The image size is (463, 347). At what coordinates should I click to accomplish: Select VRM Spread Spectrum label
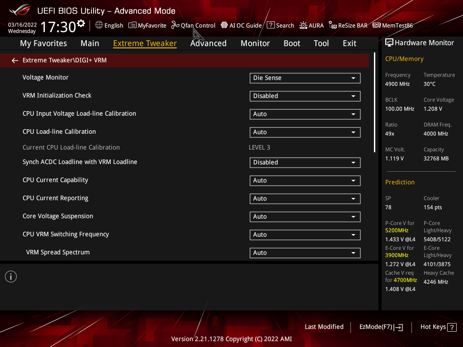[x=57, y=252]
